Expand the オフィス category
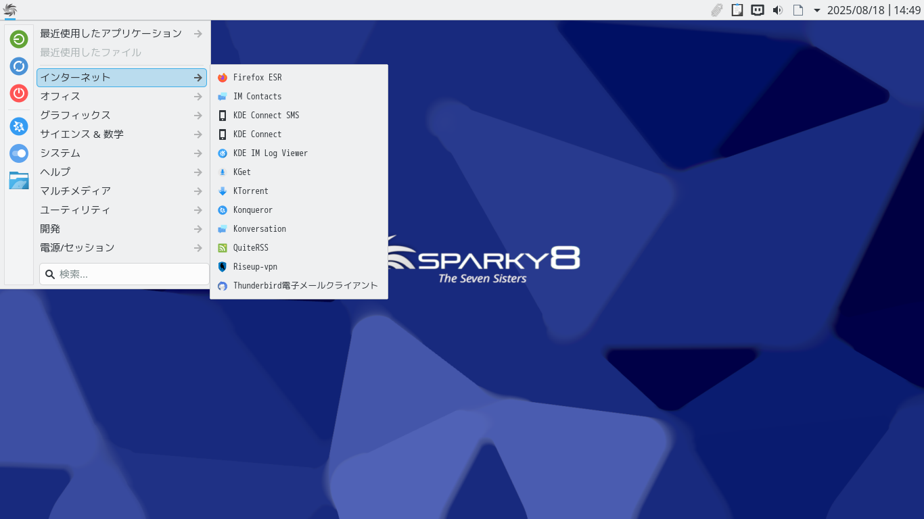Screen dimensions: 924x519 click(x=122, y=97)
